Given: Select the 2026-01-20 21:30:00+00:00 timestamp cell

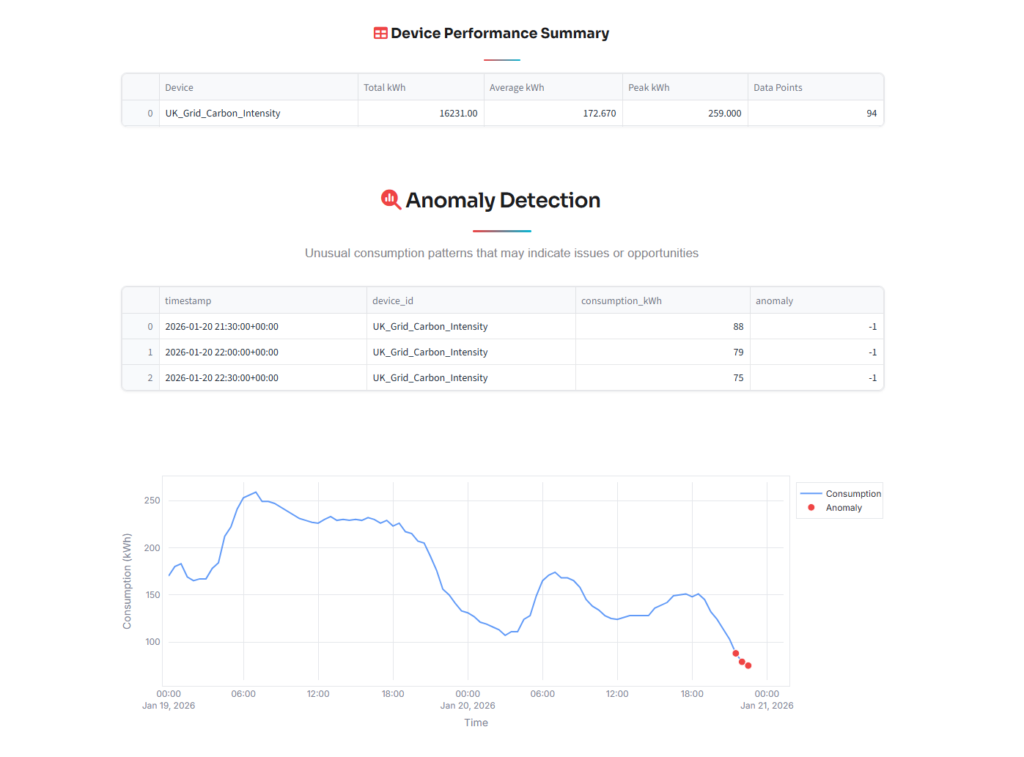Looking at the screenshot, I should click(262, 326).
